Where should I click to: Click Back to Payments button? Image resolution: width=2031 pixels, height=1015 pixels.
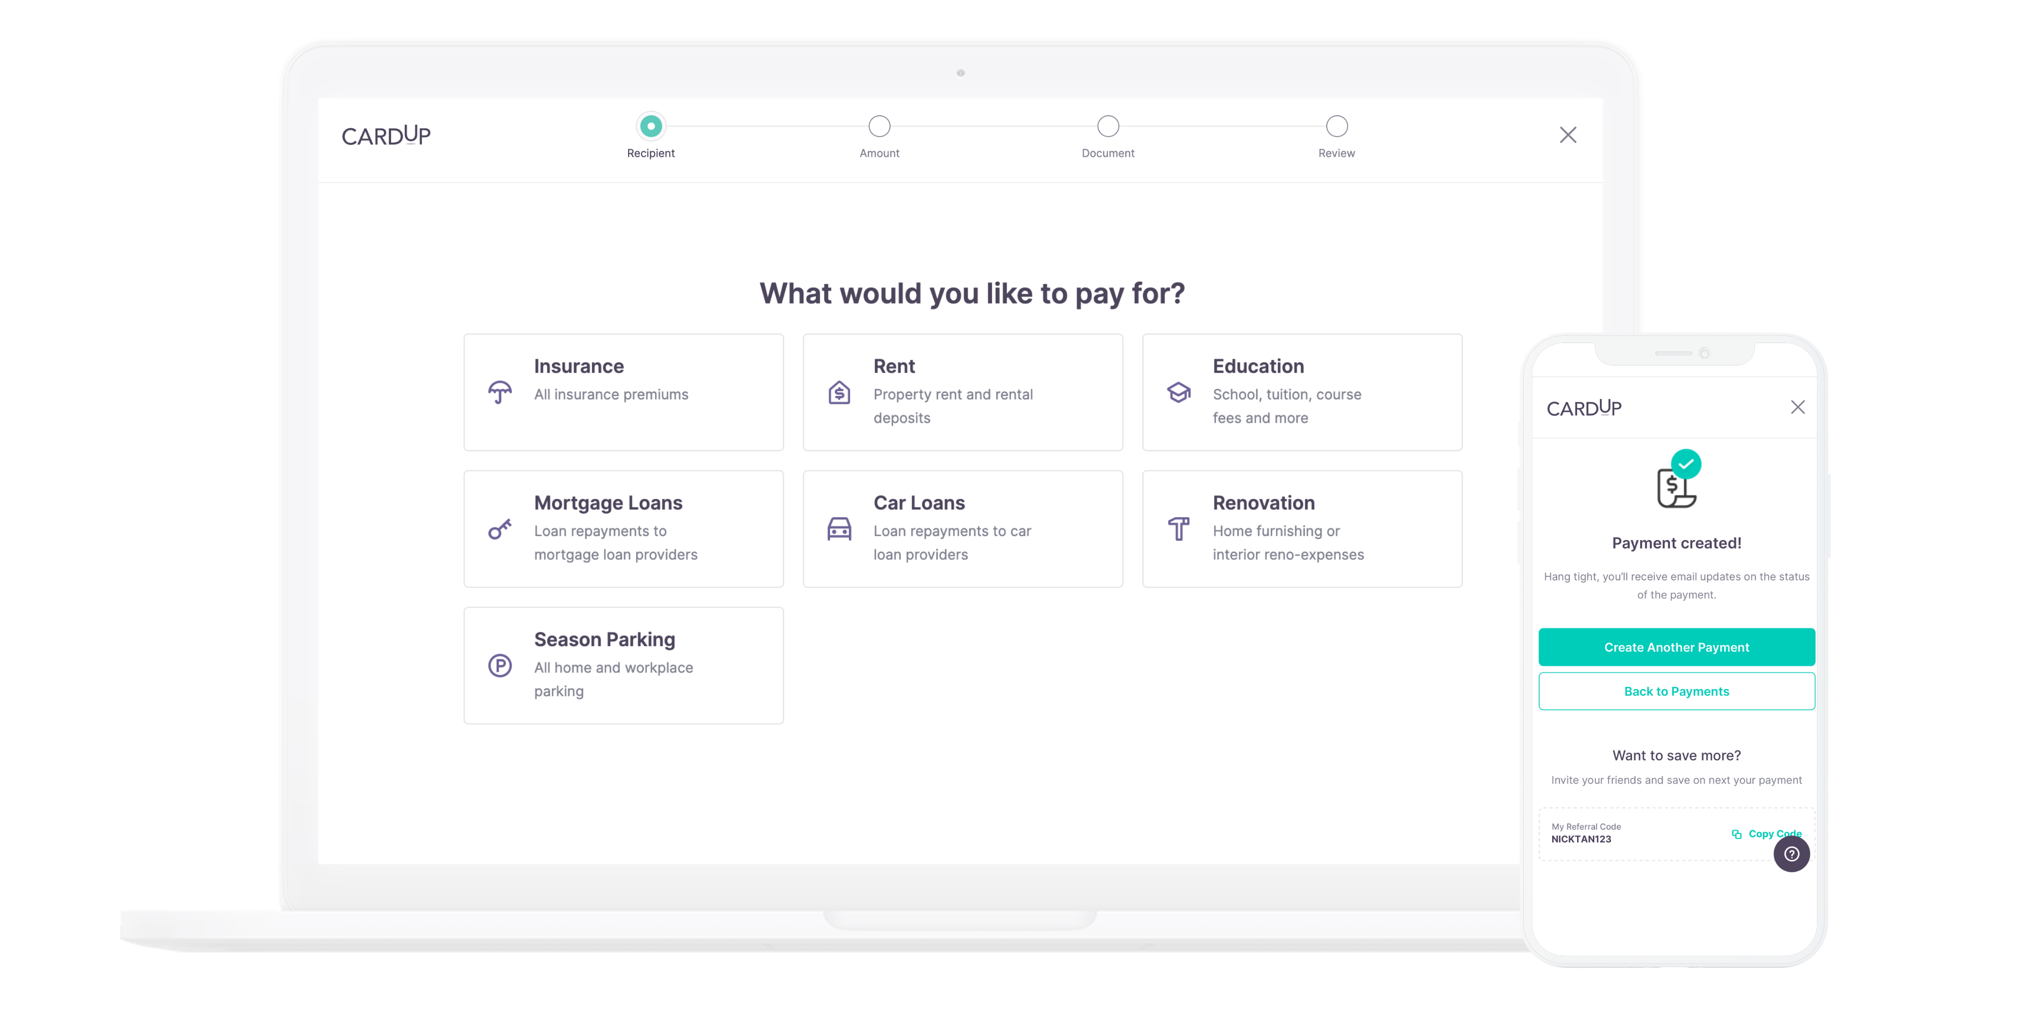coord(1676,691)
